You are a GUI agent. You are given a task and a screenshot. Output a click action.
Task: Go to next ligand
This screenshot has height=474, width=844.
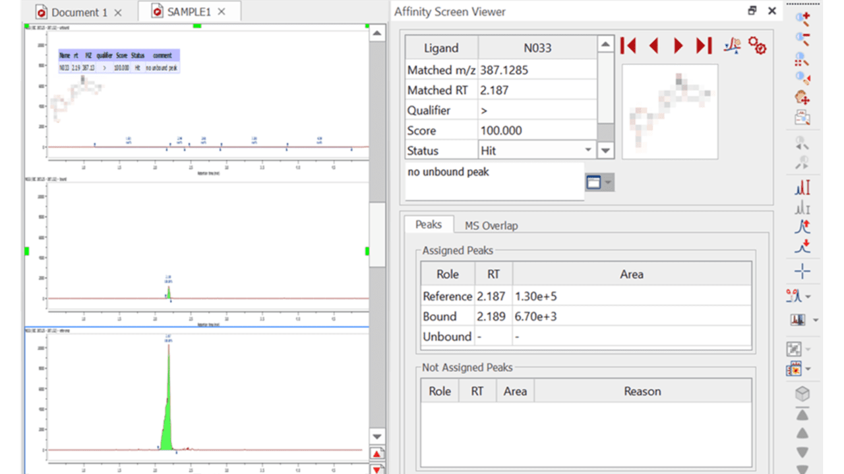click(x=678, y=45)
